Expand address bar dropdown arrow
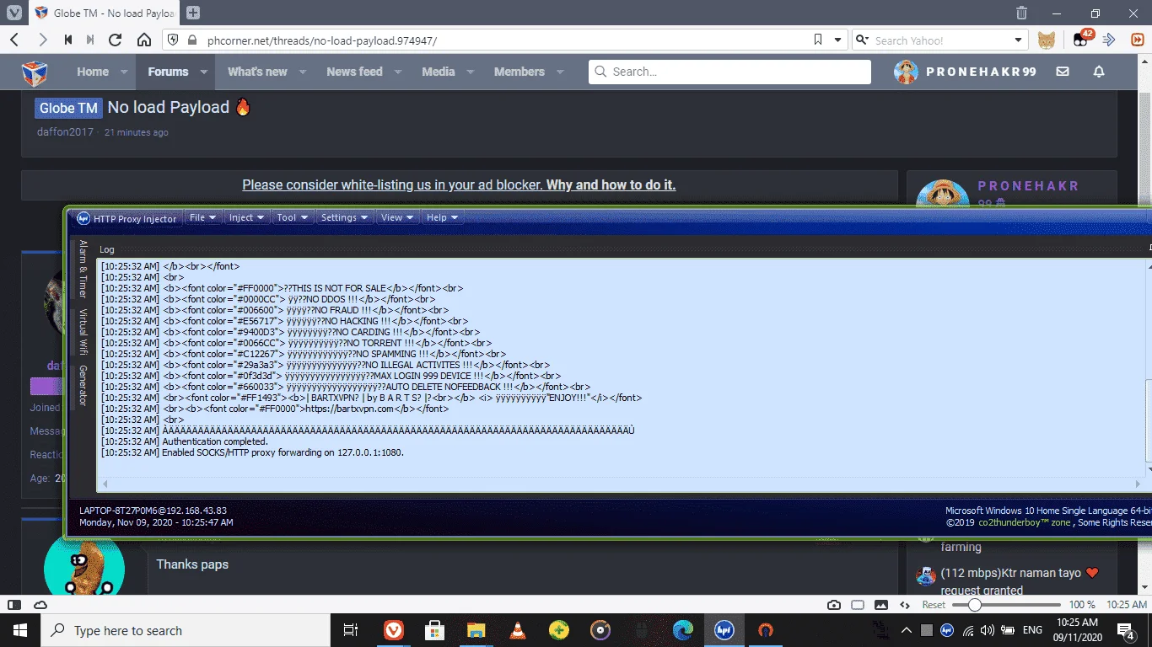The width and height of the screenshot is (1152, 647). tap(837, 40)
